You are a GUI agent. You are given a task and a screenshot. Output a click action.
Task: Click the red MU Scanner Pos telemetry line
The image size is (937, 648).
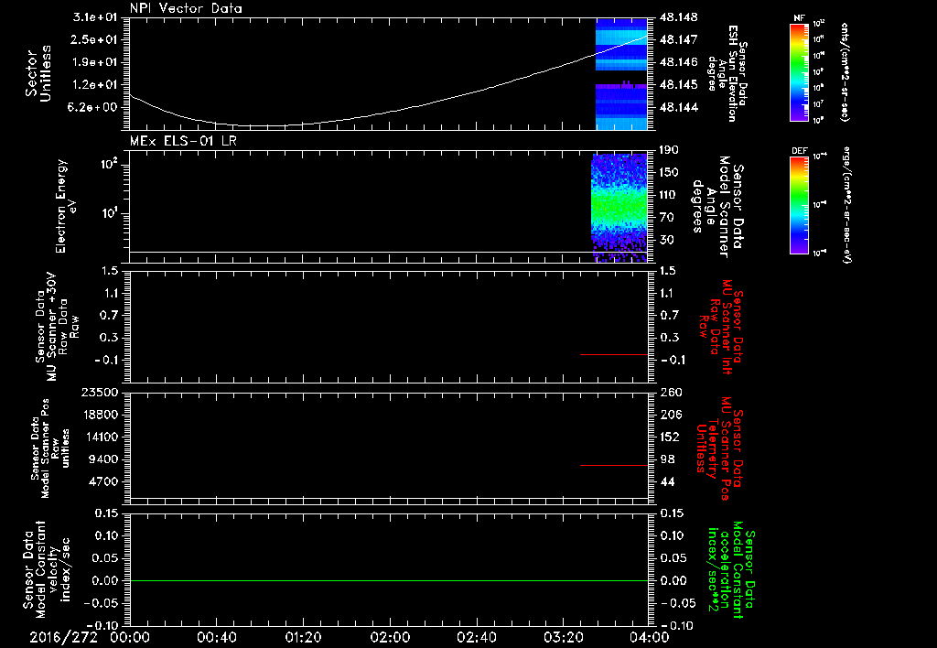(x=614, y=465)
